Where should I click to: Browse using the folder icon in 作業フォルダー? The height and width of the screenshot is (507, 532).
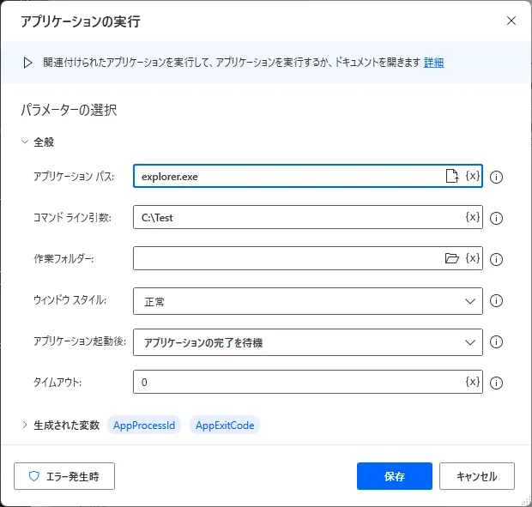click(x=451, y=258)
